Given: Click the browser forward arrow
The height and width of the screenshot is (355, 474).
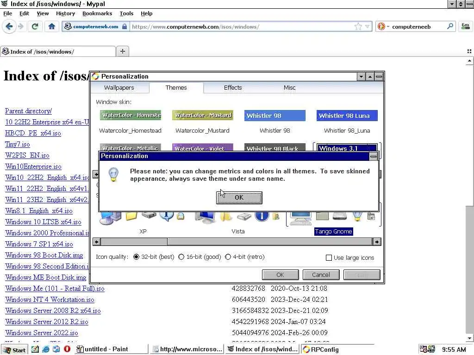Looking at the screenshot, I should [20, 26].
